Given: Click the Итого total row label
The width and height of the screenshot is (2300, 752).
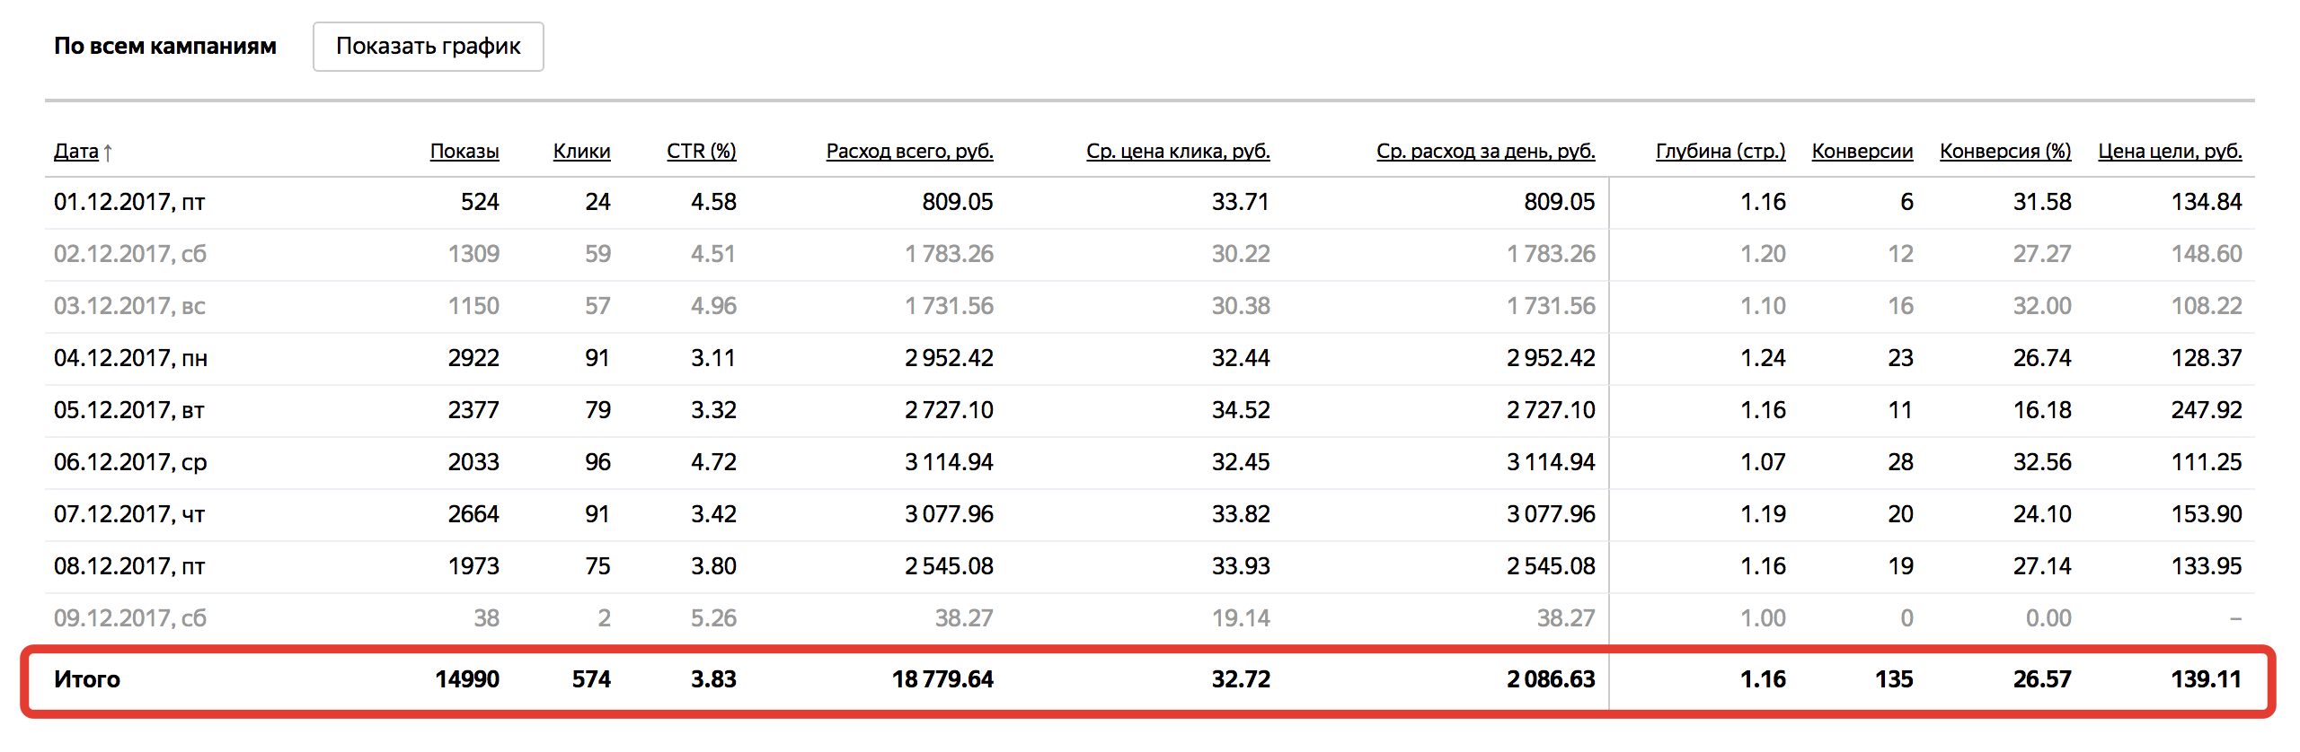Looking at the screenshot, I should [x=87, y=679].
